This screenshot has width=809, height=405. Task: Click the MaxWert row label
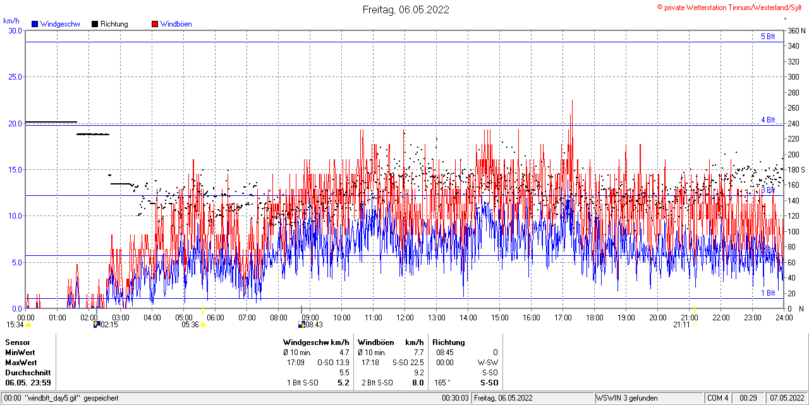pos(21,363)
